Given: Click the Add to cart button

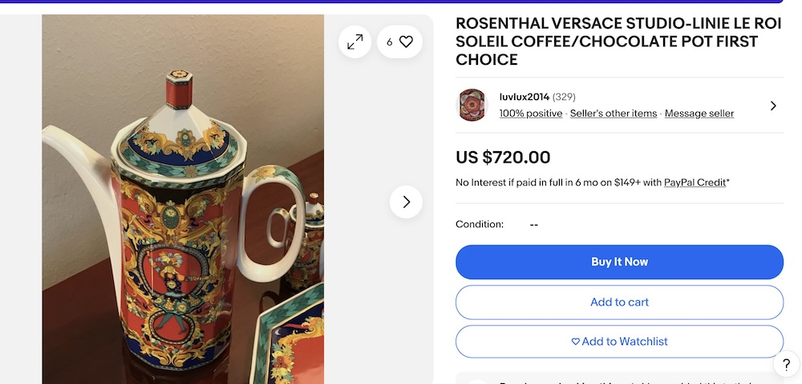Looking at the screenshot, I should (x=619, y=302).
